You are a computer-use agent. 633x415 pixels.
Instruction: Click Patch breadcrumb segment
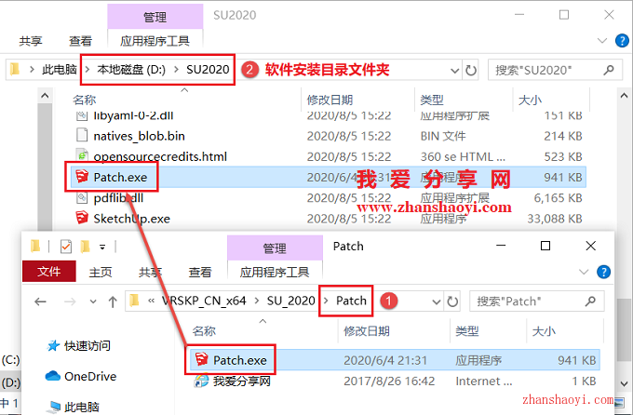[351, 301]
